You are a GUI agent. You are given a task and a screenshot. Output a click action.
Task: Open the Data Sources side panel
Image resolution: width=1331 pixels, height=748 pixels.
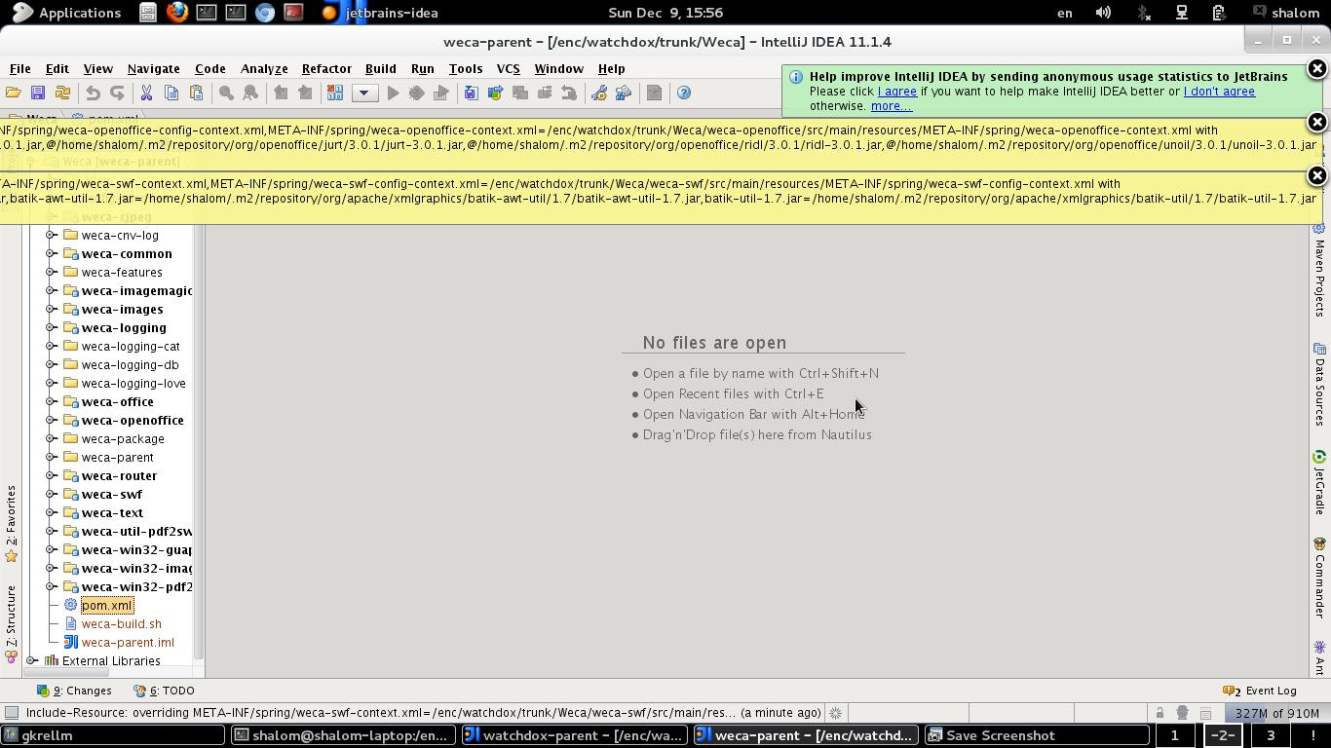[1319, 385]
